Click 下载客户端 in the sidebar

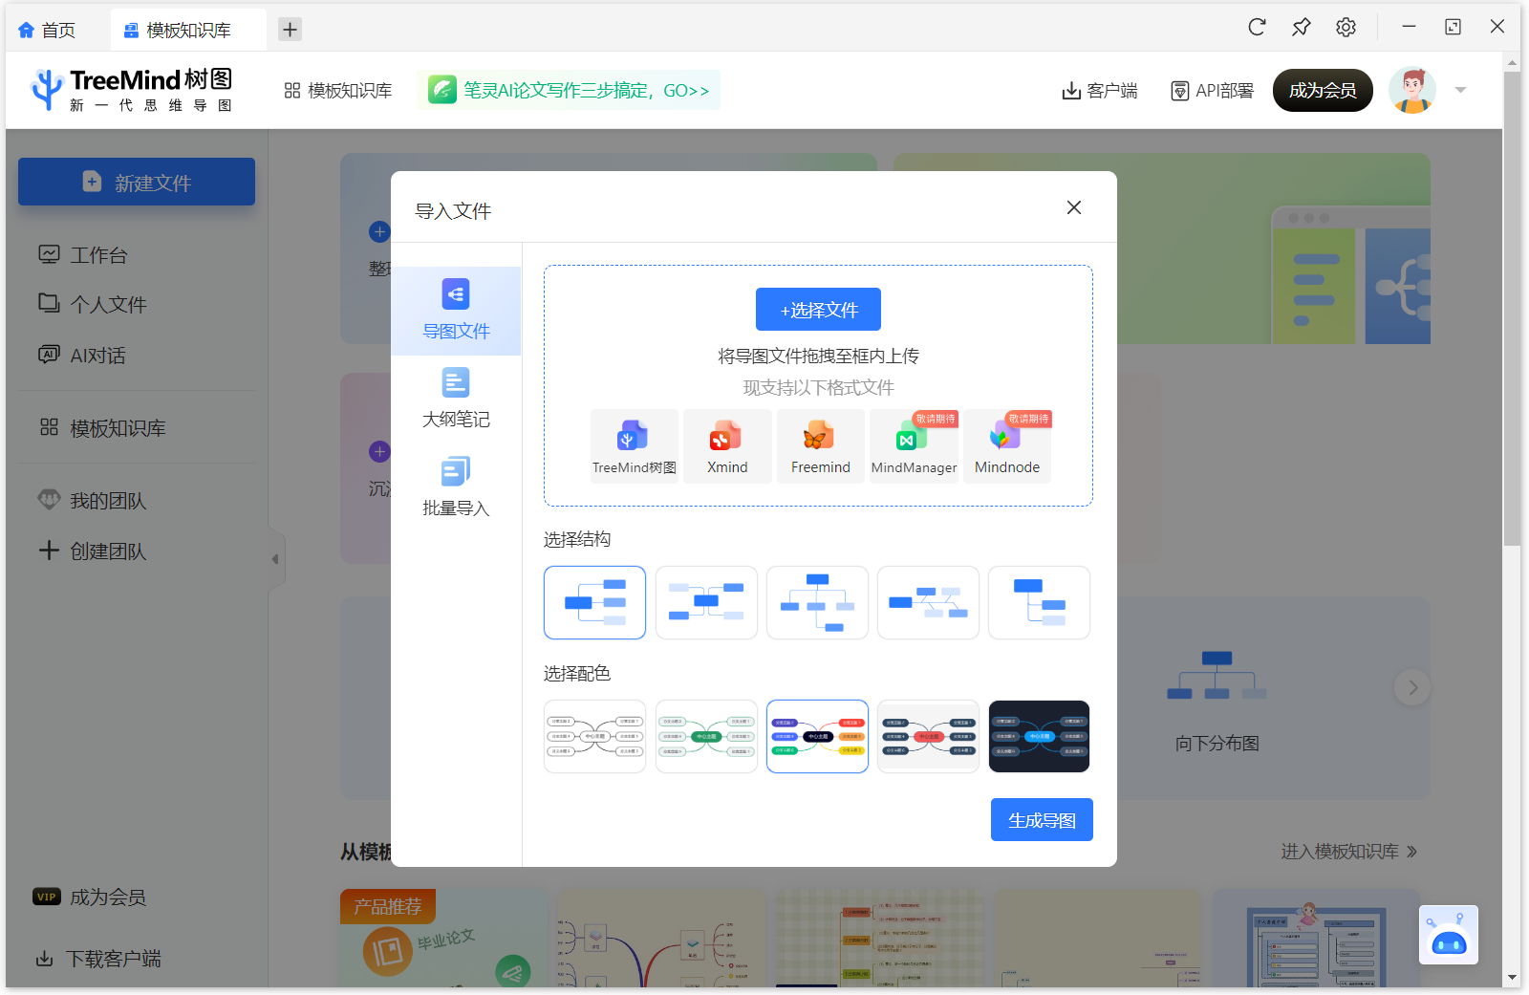pyautogui.click(x=98, y=959)
